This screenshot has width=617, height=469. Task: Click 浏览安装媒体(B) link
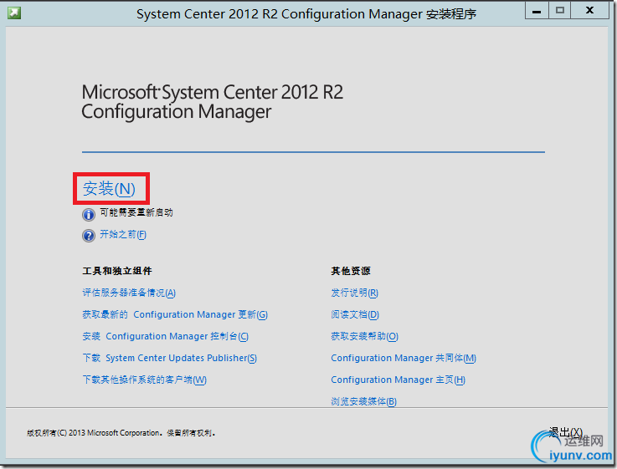point(363,401)
